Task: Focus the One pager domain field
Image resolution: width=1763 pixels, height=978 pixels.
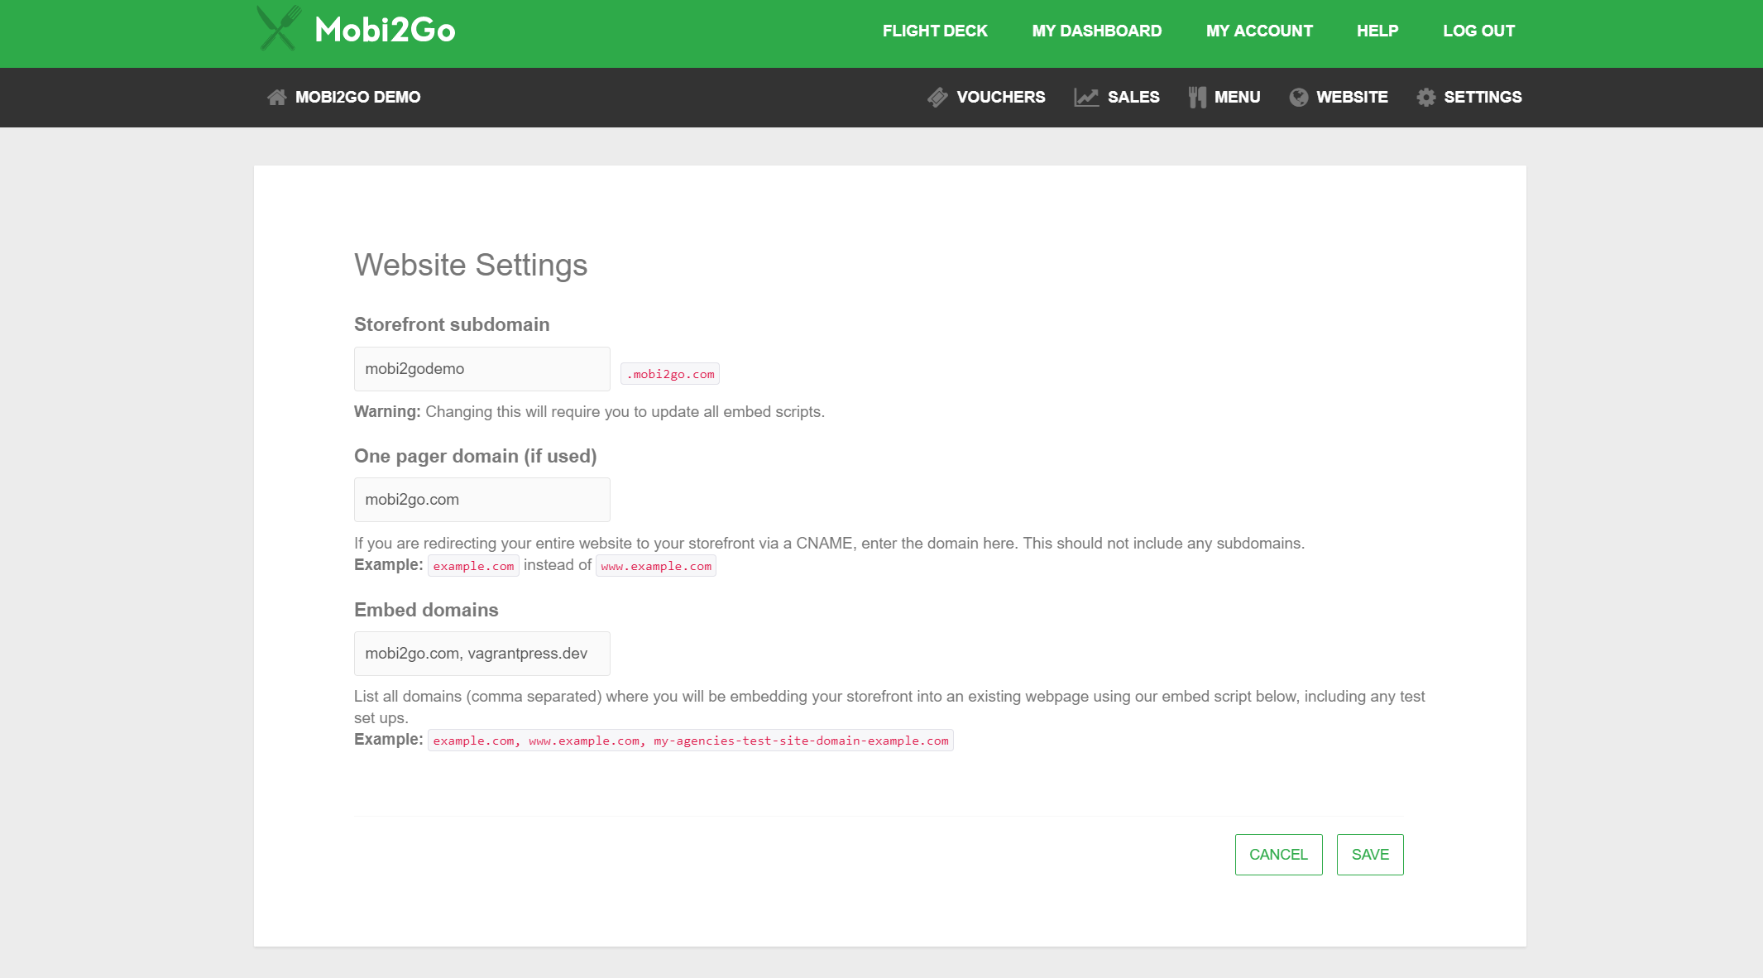Action: (482, 500)
